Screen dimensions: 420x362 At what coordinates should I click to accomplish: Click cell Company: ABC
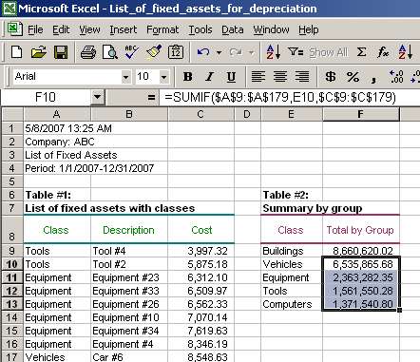click(57, 142)
